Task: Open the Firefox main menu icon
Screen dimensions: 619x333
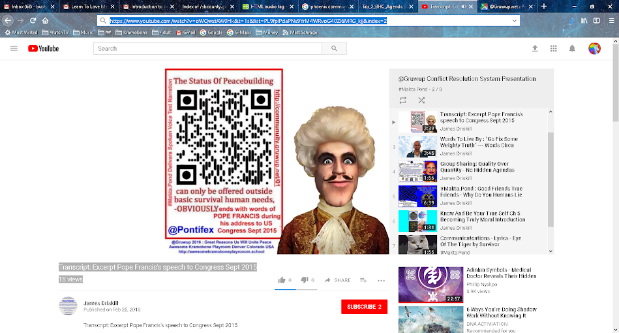Action: click(611, 20)
